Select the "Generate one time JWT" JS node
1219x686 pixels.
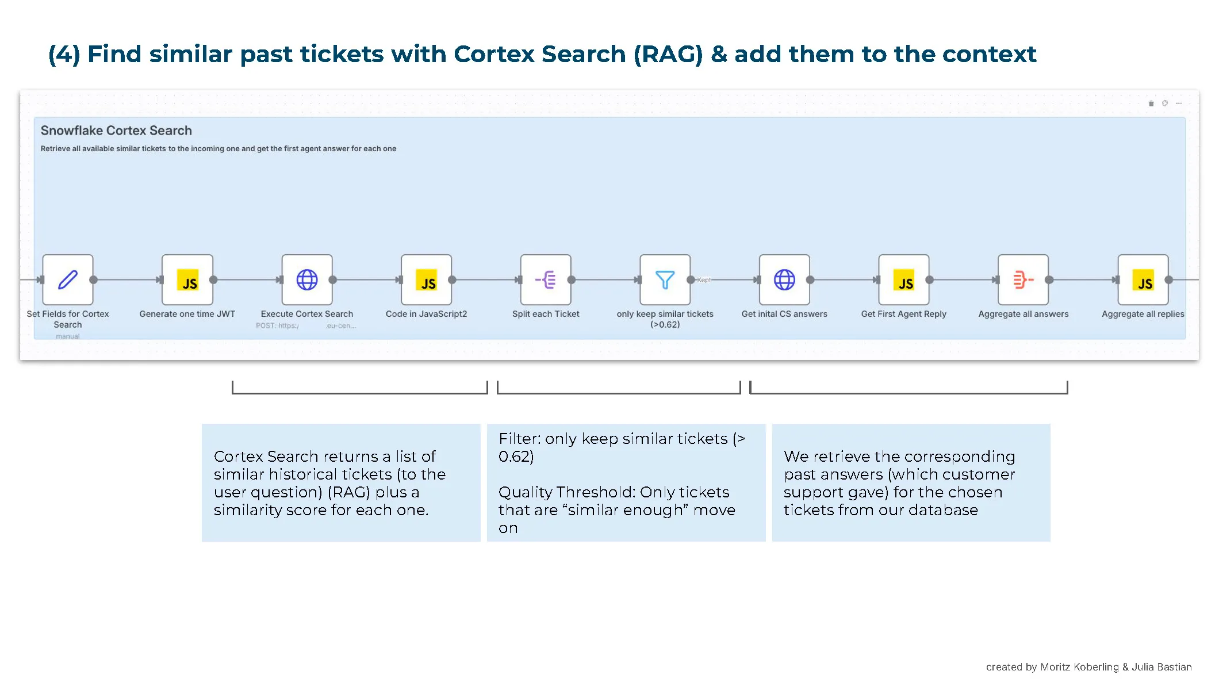[186, 280]
